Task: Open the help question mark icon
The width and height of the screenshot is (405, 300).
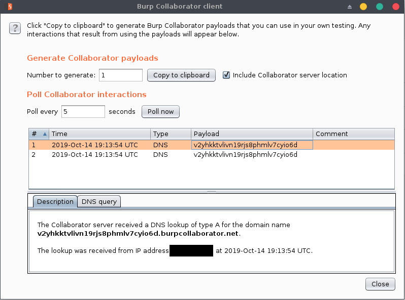Action: [x=15, y=28]
